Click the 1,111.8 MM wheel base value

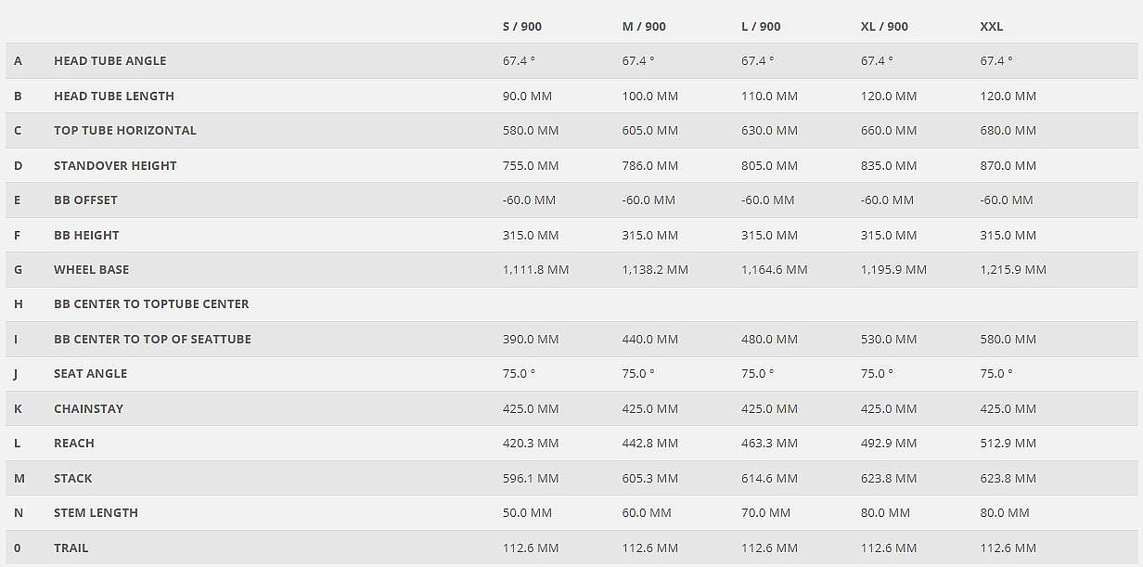[x=535, y=269]
